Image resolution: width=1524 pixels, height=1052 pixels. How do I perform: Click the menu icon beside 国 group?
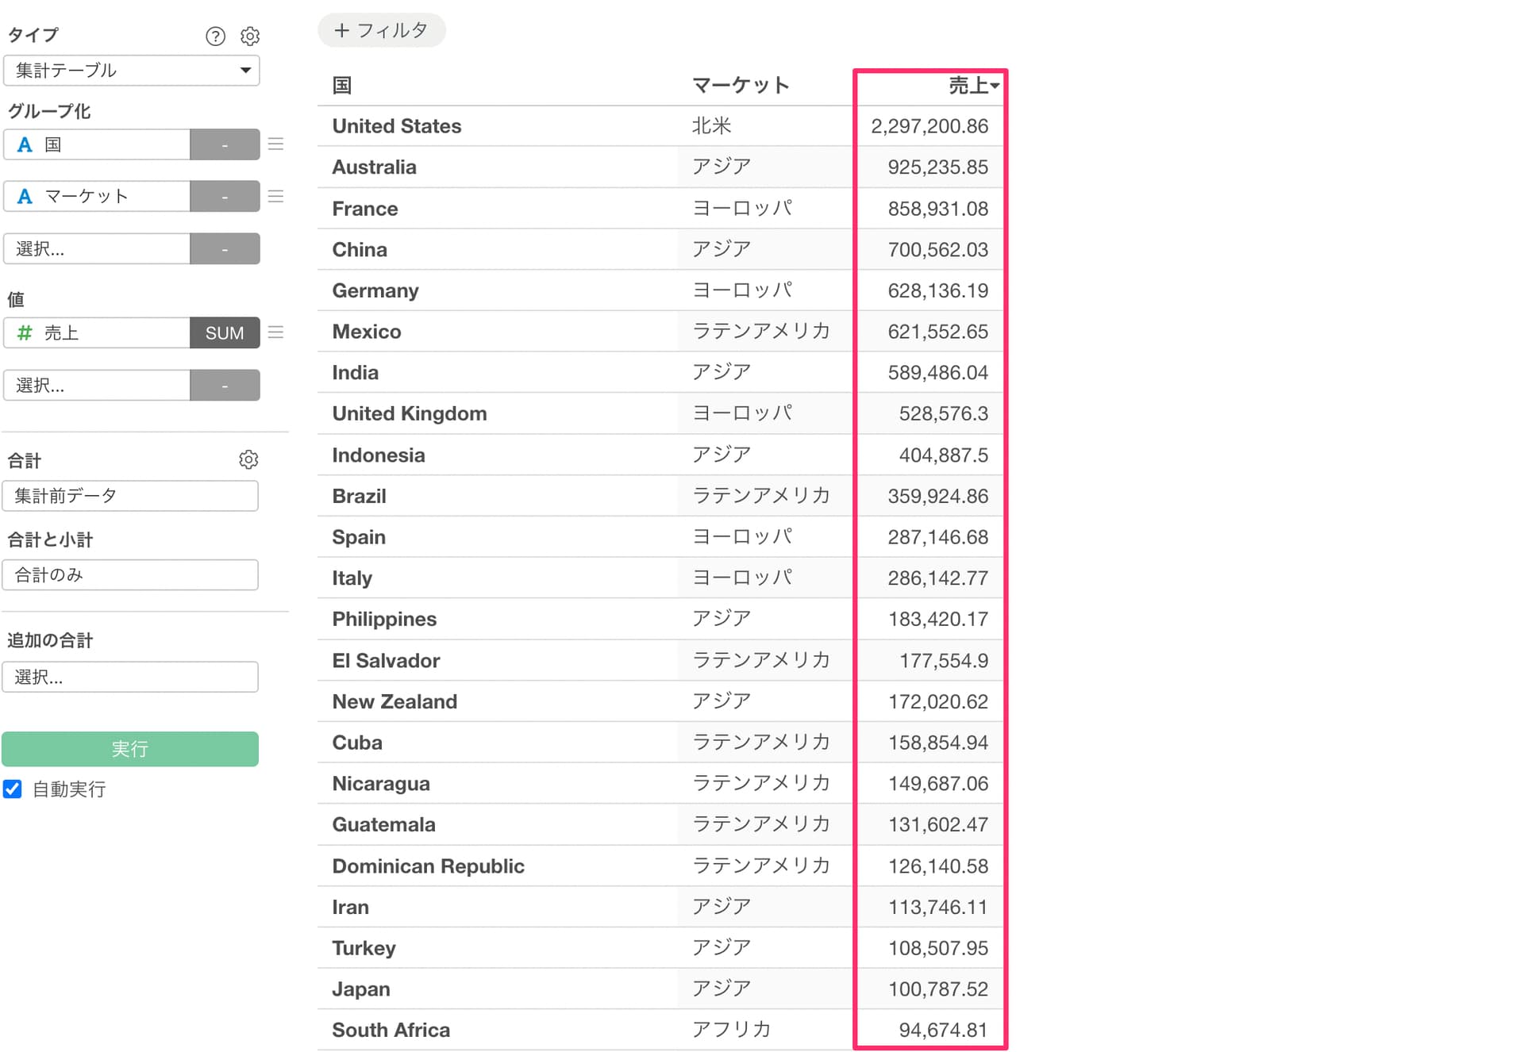click(275, 144)
